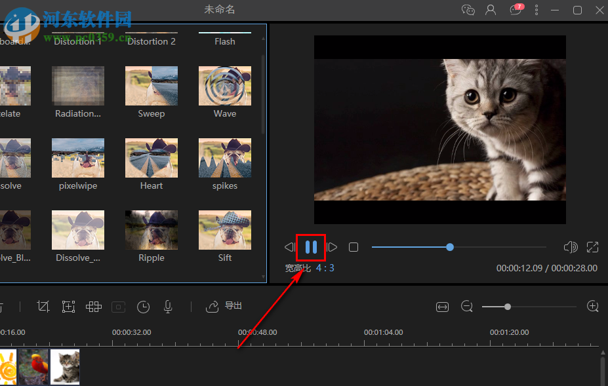
Task: Open the WeChat contact icon
Action: (468, 10)
